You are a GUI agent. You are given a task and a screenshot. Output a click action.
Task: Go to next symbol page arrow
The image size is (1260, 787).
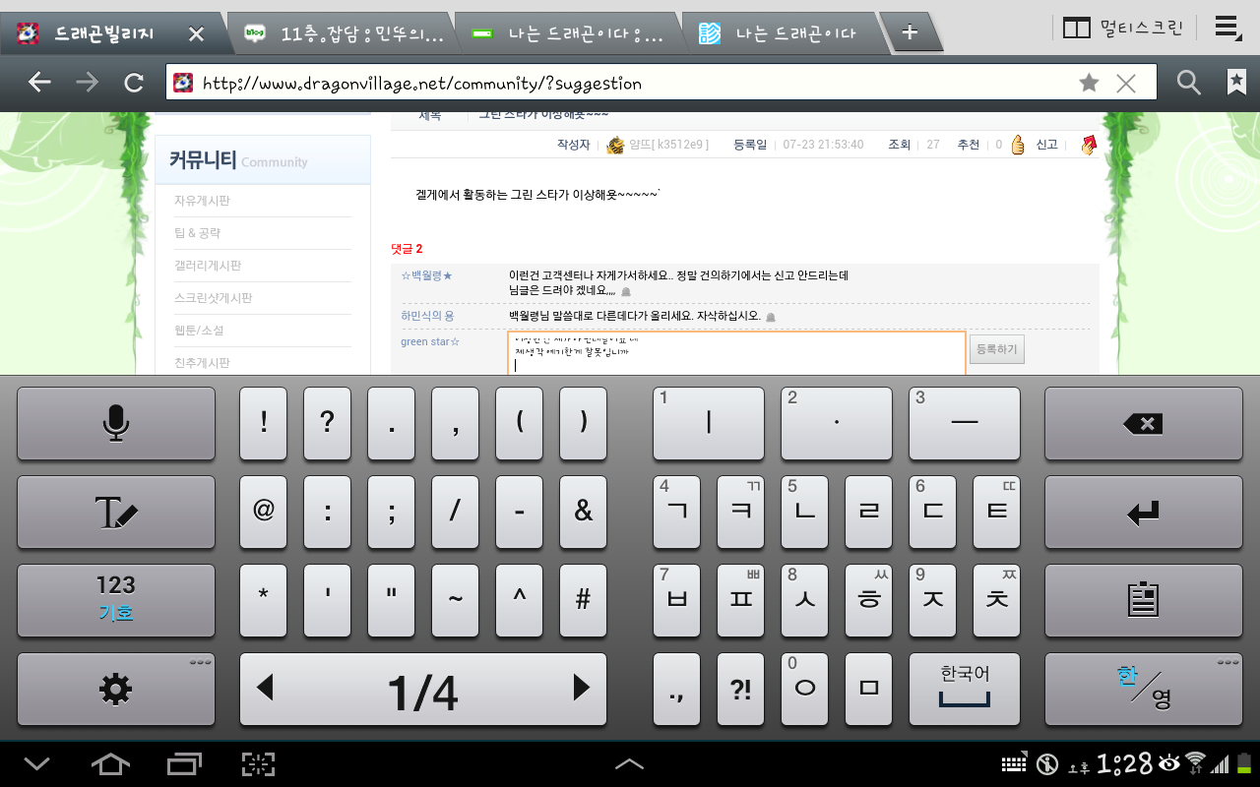tap(581, 688)
